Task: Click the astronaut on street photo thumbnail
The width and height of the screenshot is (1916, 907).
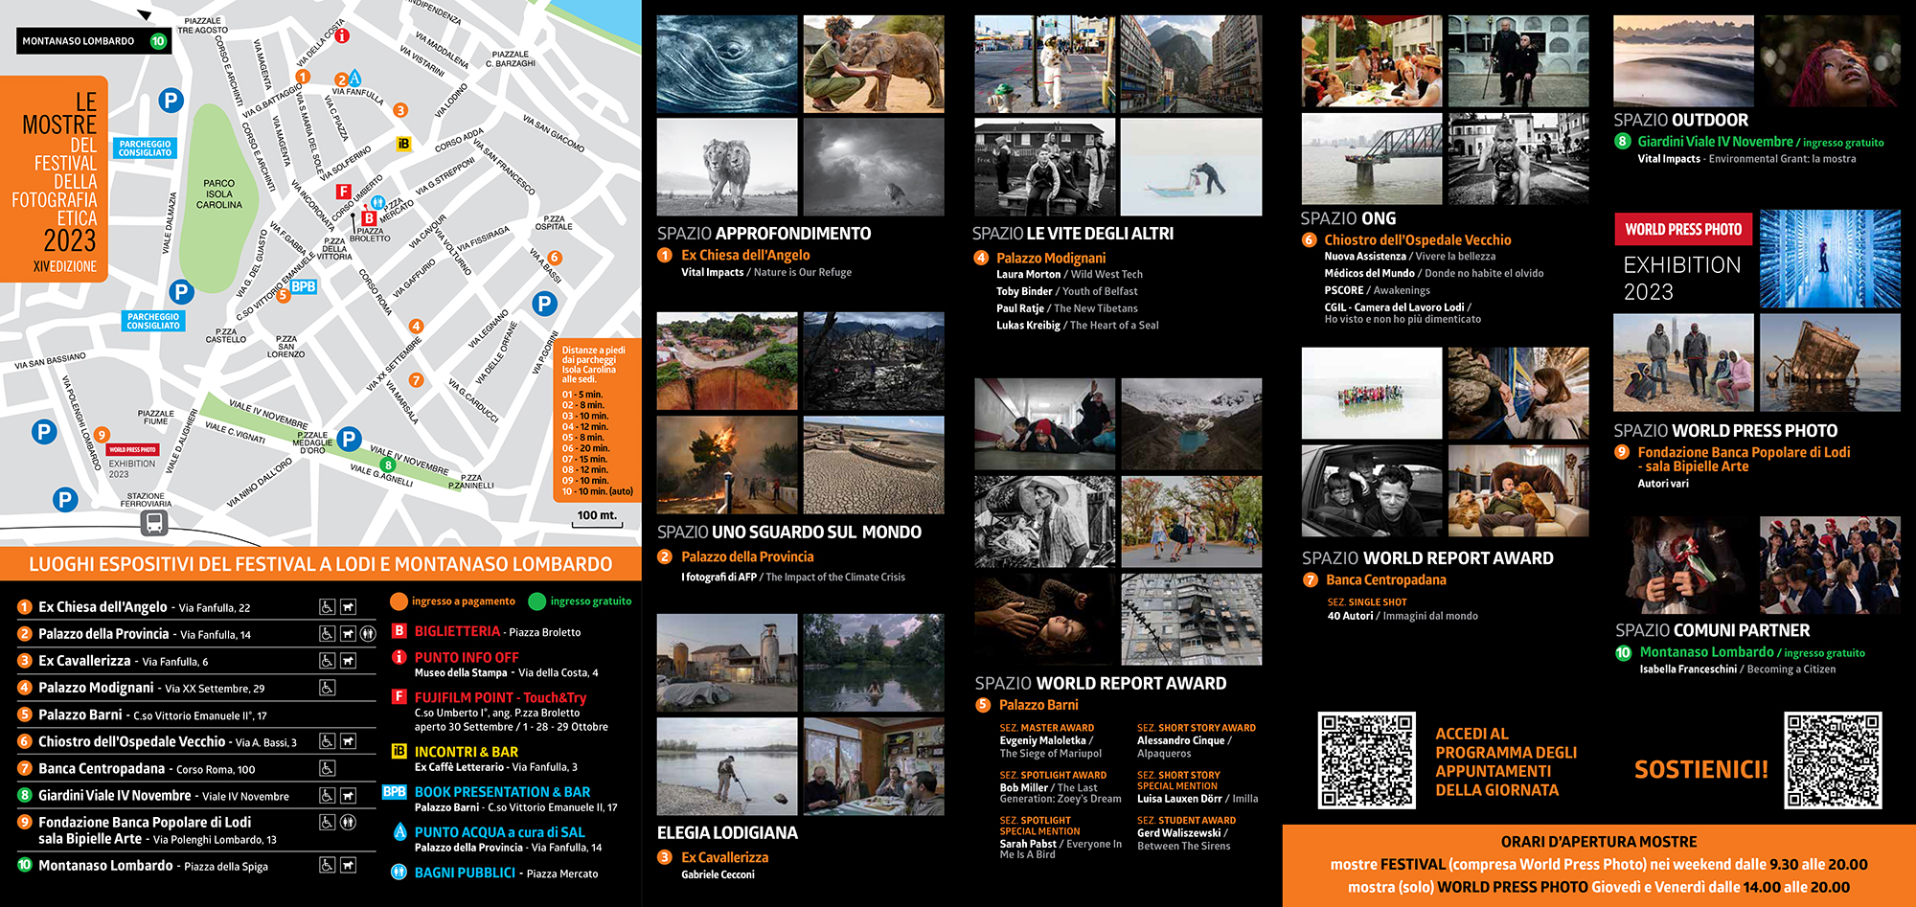Action: [x=1045, y=64]
